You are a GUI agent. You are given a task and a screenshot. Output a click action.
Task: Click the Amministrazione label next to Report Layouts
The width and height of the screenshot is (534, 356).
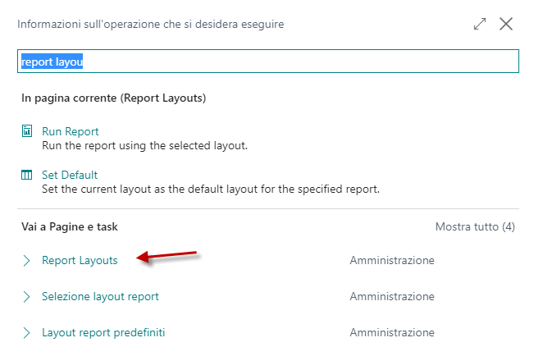point(392,260)
